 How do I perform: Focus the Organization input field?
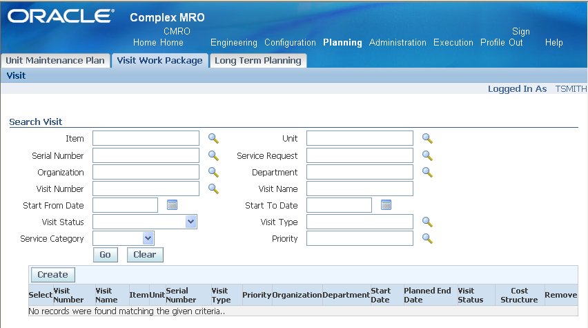coord(146,172)
